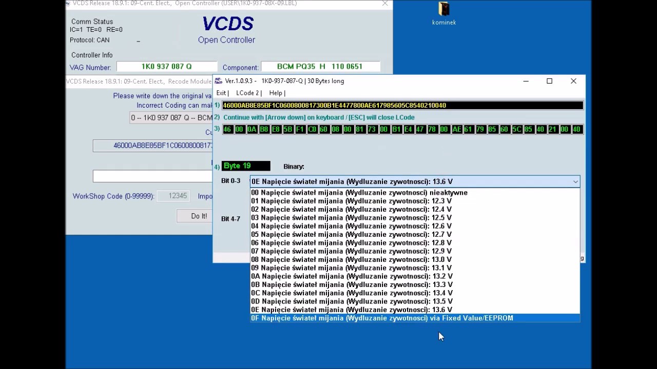Select option 04 with 12.6 V
The height and width of the screenshot is (369, 657).
click(415, 226)
